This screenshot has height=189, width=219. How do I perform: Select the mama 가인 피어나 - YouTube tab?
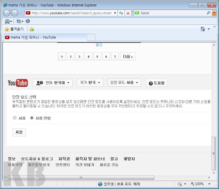pos(45,37)
